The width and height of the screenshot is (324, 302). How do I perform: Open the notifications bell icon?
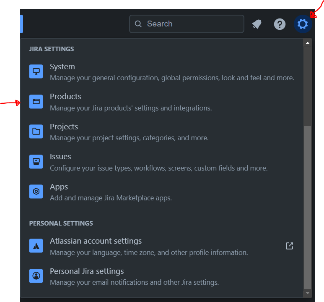click(257, 24)
